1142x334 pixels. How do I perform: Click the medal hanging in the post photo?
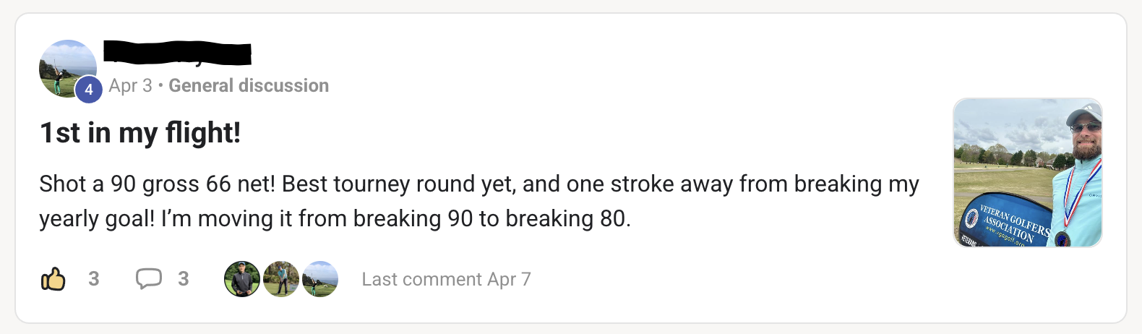tap(1062, 238)
